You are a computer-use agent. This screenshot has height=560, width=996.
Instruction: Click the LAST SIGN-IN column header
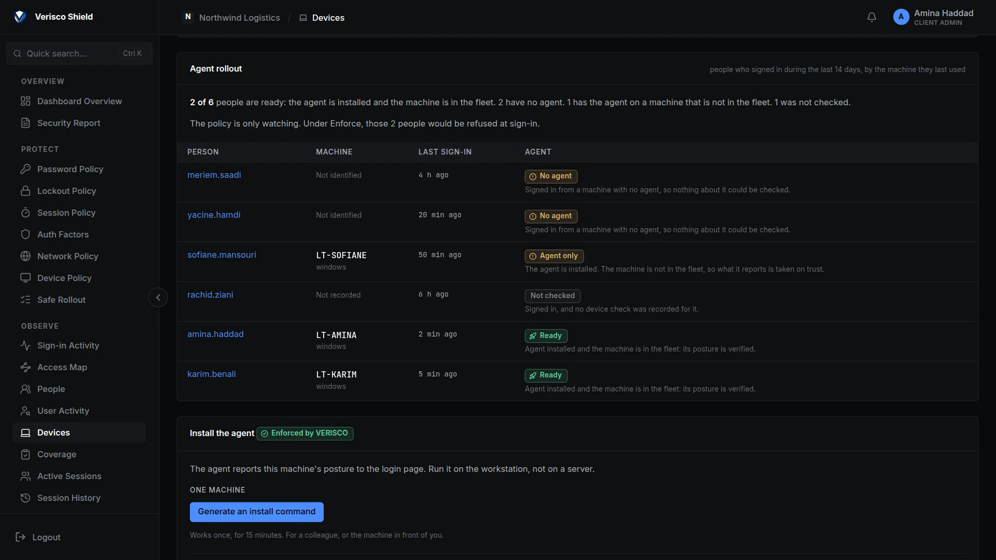click(x=445, y=152)
